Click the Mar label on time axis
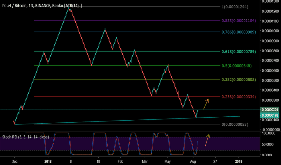This screenshot has width=281, height=165. (x=145, y=161)
